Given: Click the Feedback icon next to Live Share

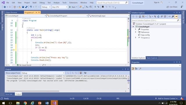Looking at the screenshot, I should pos(182,7).
